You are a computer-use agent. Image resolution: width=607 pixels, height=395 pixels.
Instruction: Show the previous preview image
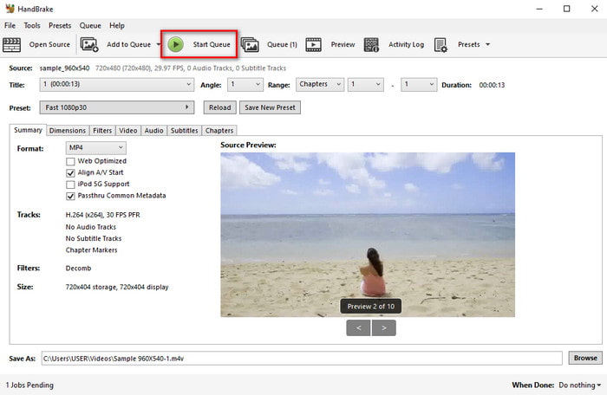click(358, 327)
